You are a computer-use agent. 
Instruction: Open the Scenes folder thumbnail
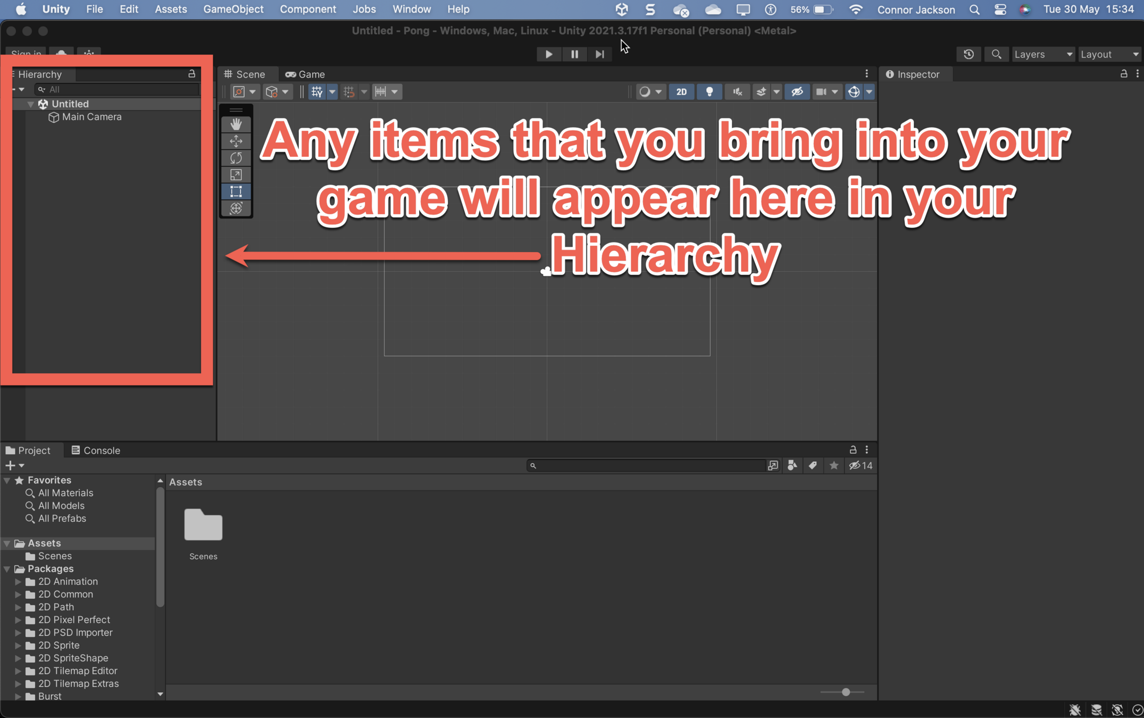tap(203, 525)
